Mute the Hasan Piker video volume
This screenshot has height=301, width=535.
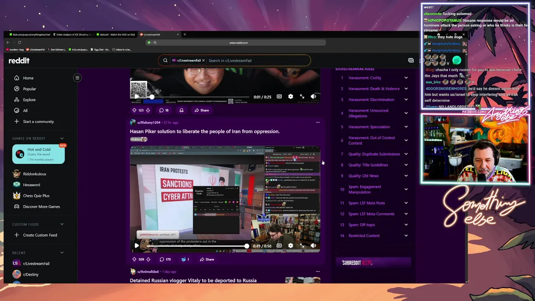click(313, 246)
